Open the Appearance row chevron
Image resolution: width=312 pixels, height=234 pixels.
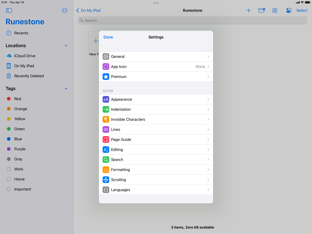click(208, 99)
